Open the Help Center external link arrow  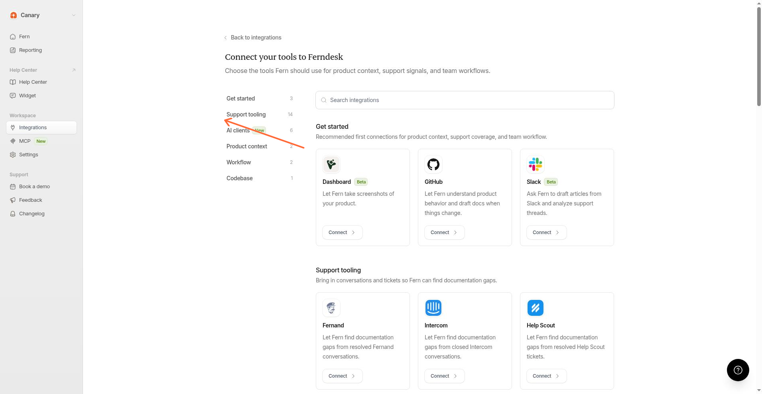pyautogui.click(x=74, y=70)
